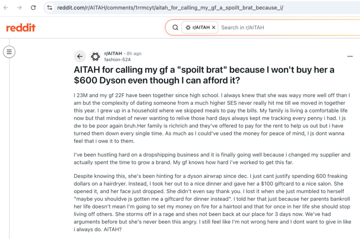This screenshot has height=239, width=360.
Task: Click the r/AITAH filter chip label
Action: click(x=201, y=27)
